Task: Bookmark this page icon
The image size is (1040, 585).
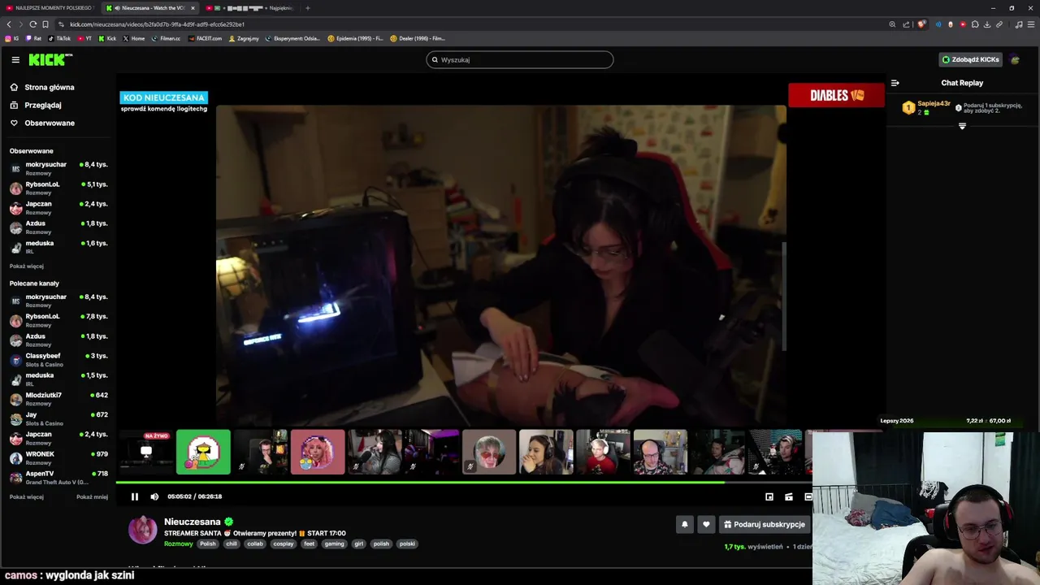Action: 45,24
